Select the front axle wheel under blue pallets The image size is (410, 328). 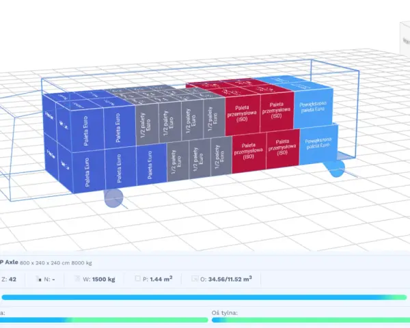[x=113, y=198]
